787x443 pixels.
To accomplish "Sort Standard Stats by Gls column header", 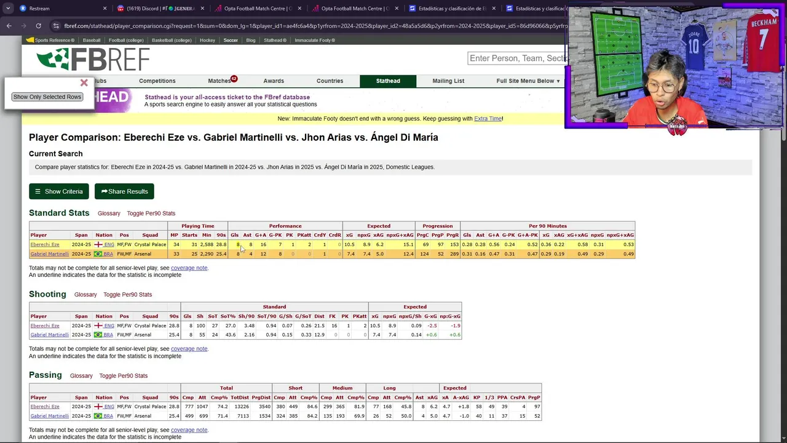I will point(234,235).
